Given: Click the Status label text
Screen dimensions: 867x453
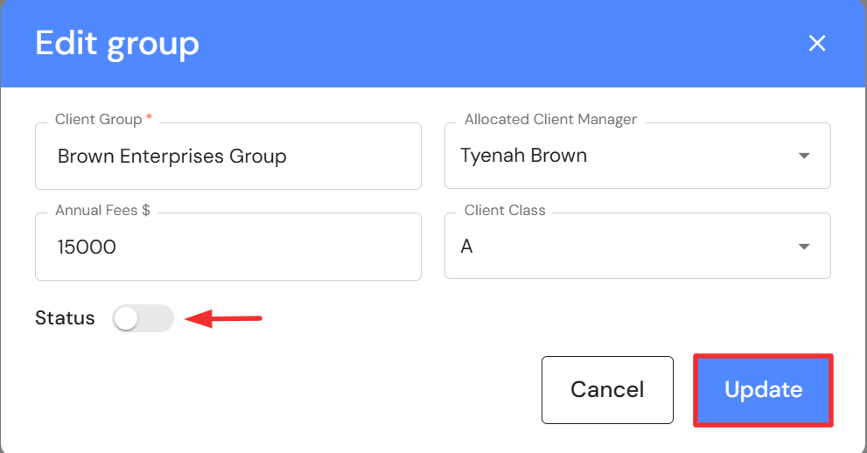Looking at the screenshot, I should tap(65, 318).
